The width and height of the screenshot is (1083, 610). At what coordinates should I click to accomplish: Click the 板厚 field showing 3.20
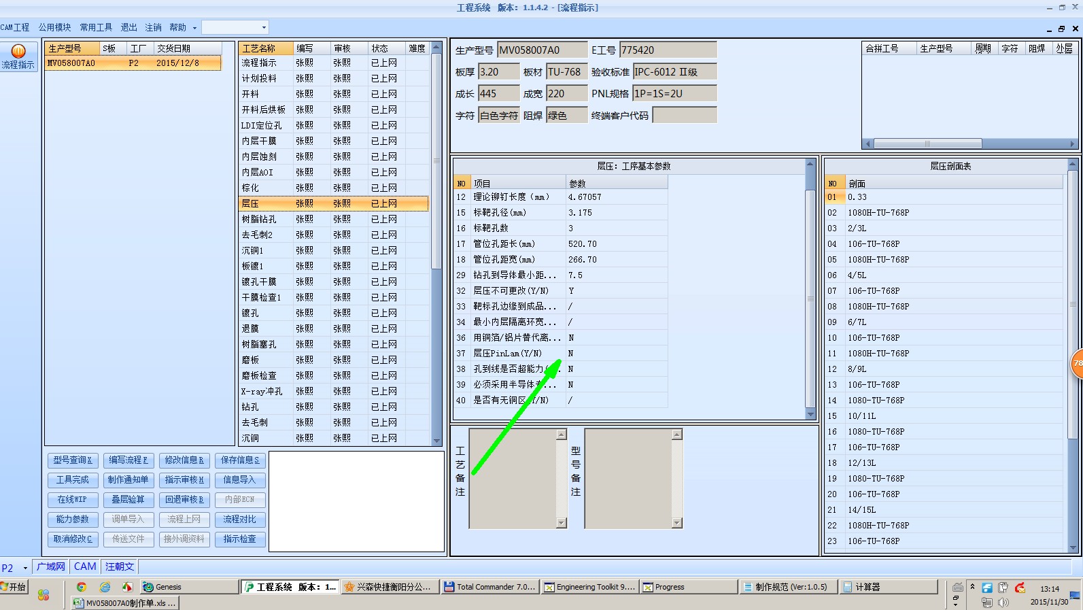tap(499, 71)
